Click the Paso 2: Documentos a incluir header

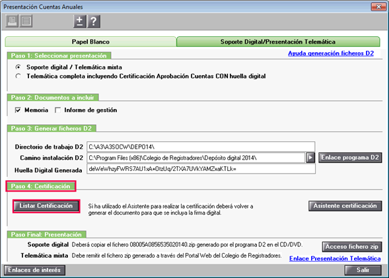(53, 98)
